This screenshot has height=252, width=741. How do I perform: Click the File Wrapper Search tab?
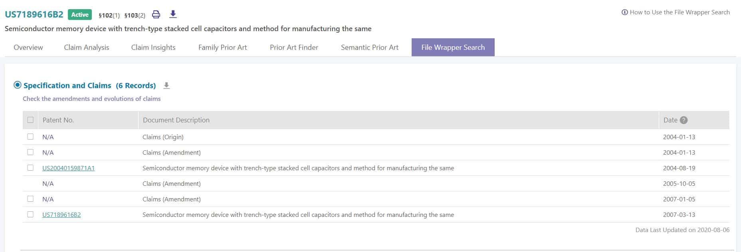(x=453, y=47)
